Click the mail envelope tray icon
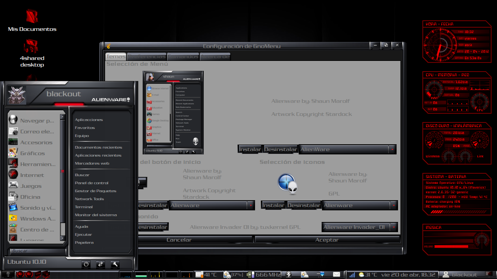Screen dimensions: 497x279 coord(337,275)
